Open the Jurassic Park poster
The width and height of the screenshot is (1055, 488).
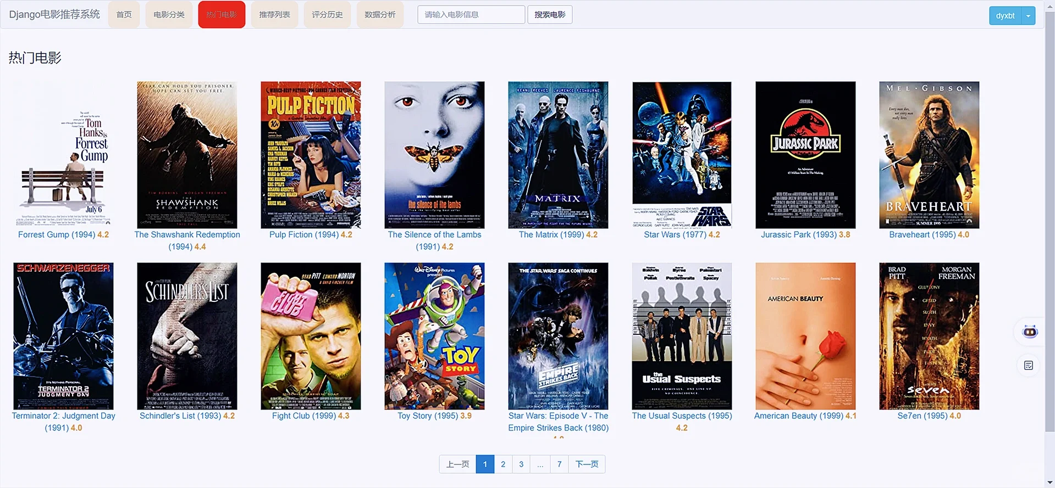coord(805,155)
